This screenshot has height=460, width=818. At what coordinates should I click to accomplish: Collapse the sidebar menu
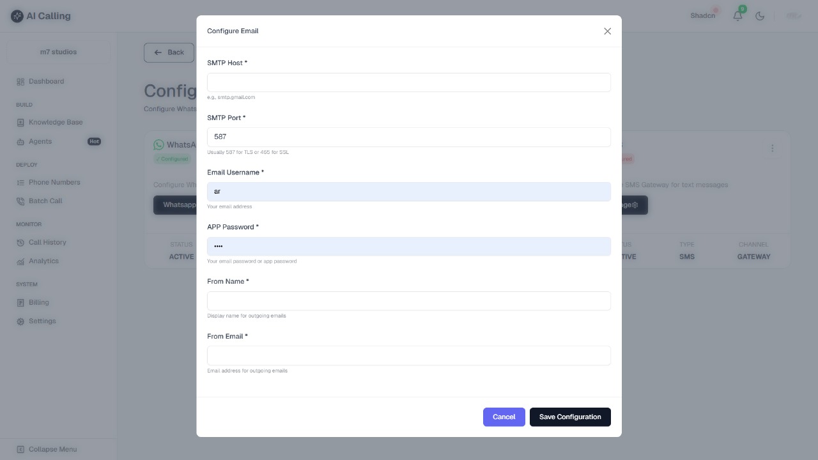point(48,449)
